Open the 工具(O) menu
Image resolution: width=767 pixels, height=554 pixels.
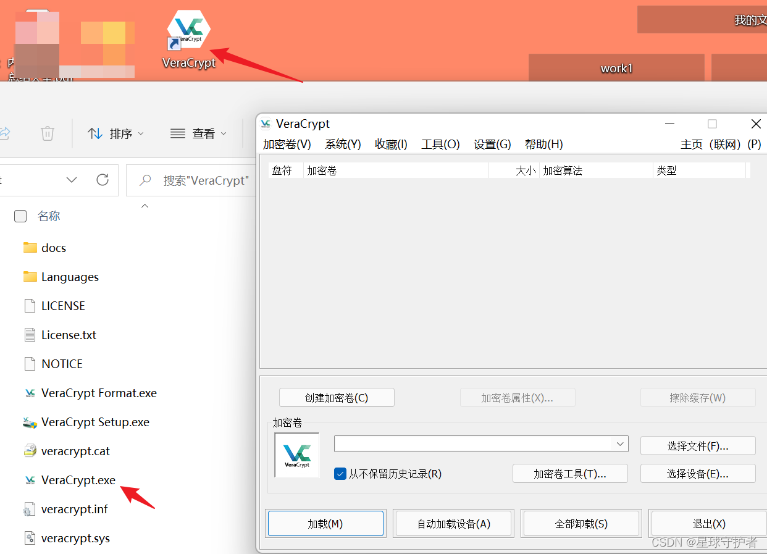(441, 144)
